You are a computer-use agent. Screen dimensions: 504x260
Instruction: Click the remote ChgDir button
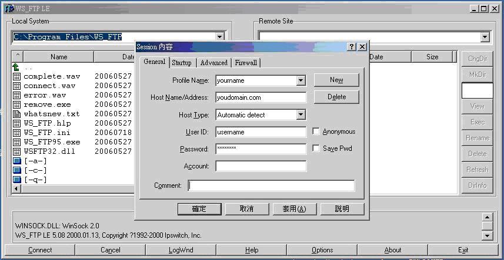coord(478,59)
